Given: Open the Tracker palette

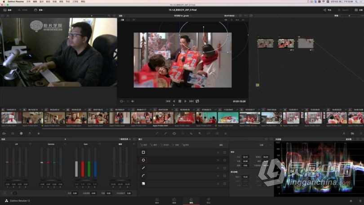Looking at the screenshot, I should (183, 133).
